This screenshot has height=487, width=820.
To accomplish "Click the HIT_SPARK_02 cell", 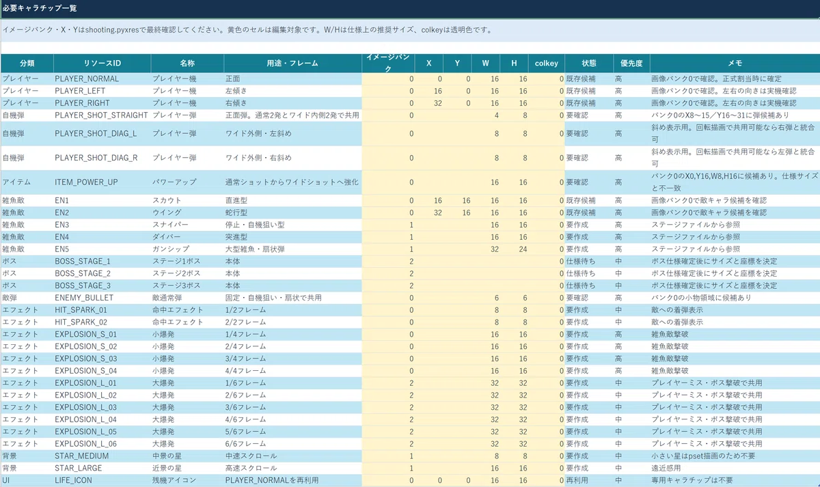I will click(x=102, y=322).
